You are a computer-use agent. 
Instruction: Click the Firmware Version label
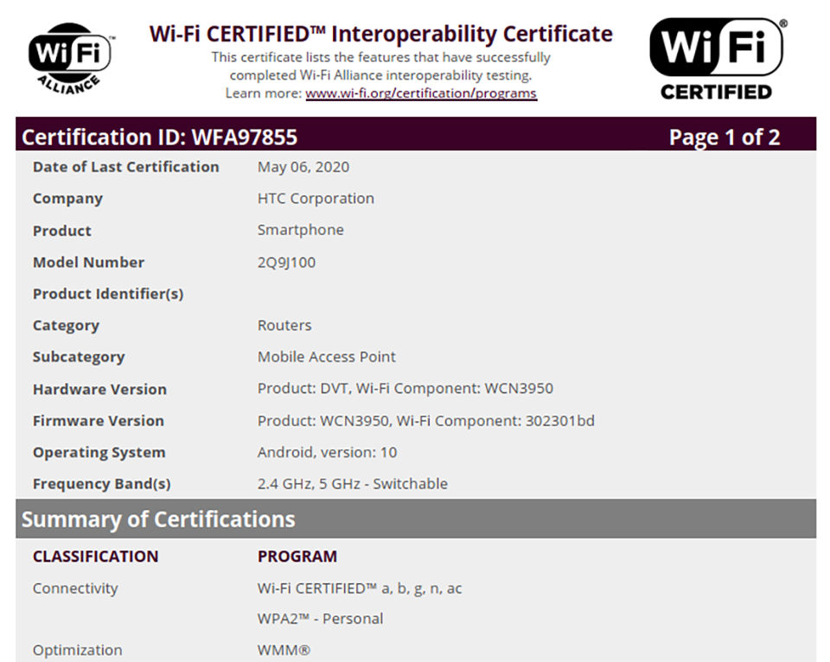98,421
